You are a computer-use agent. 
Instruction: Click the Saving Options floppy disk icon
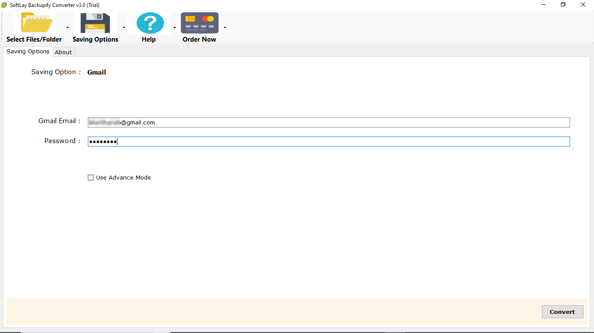(95, 23)
